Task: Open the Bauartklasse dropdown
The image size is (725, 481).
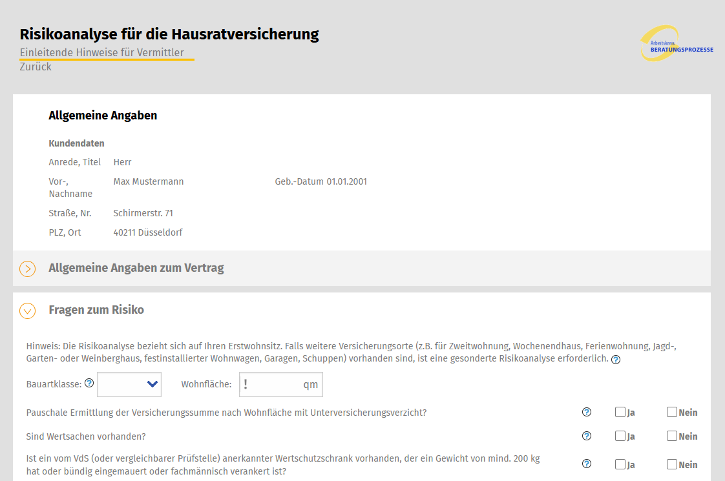Action: pyautogui.click(x=129, y=383)
